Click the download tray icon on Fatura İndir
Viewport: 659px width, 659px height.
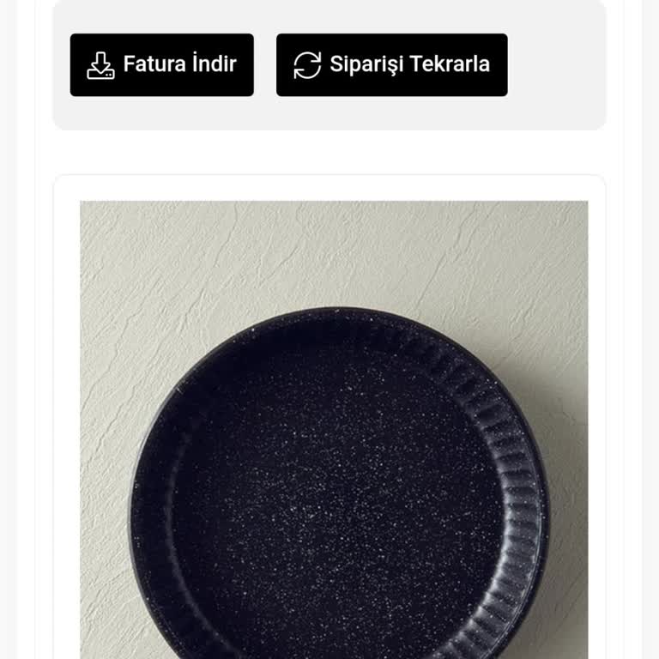click(x=100, y=65)
